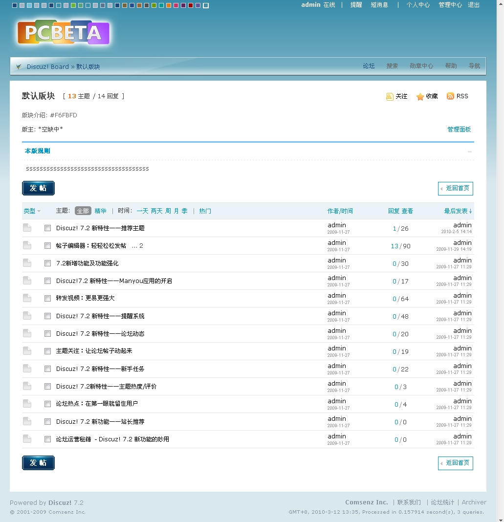Click thread icon for 主题热度/评价 row
This screenshot has height=522, width=504.
[27, 386]
